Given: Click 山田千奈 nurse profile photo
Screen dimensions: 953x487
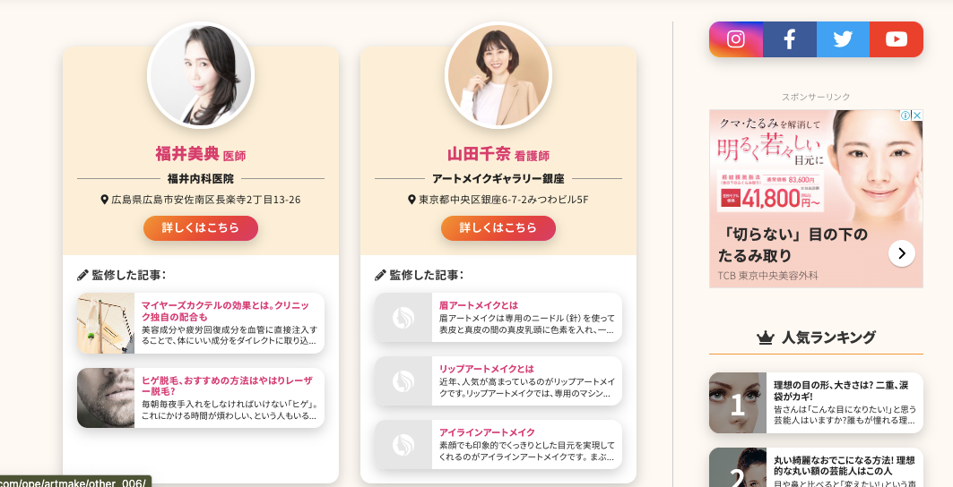Looking at the screenshot, I should tap(498, 75).
